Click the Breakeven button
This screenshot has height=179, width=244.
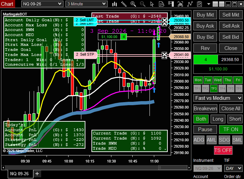tap(205, 109)
